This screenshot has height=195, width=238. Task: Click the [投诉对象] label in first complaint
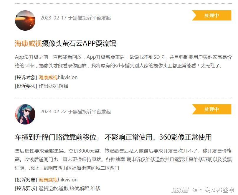coord(26,78)
